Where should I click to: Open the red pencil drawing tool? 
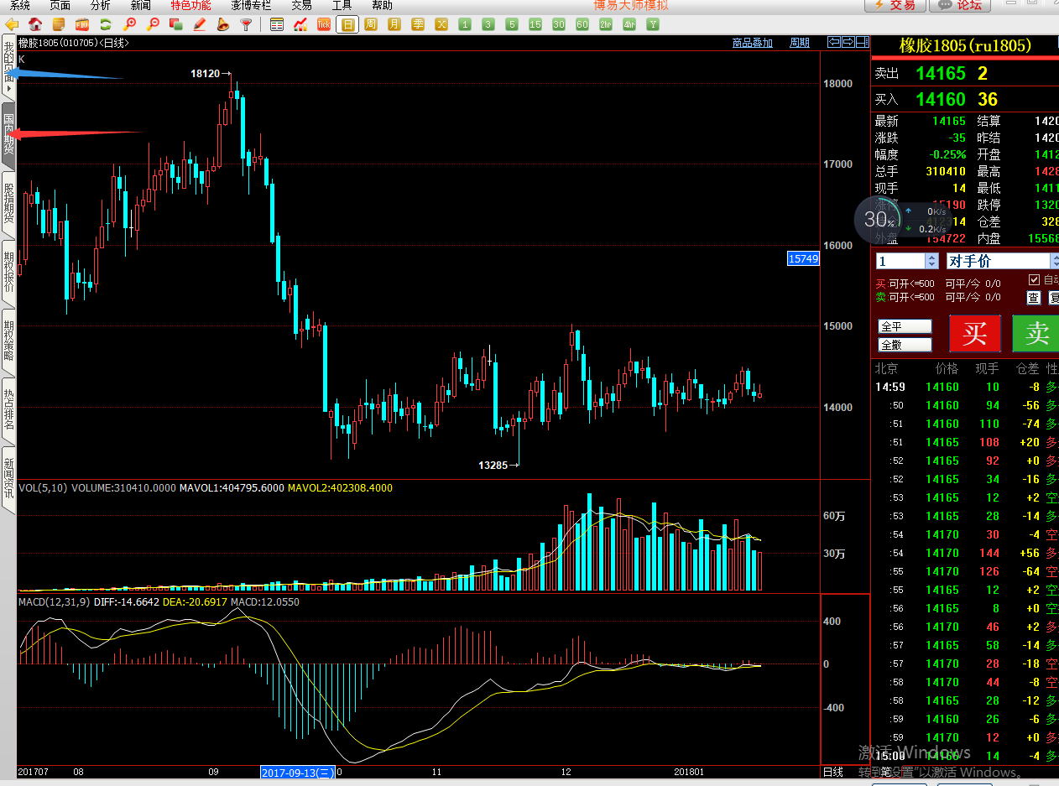tap(200, 24)
